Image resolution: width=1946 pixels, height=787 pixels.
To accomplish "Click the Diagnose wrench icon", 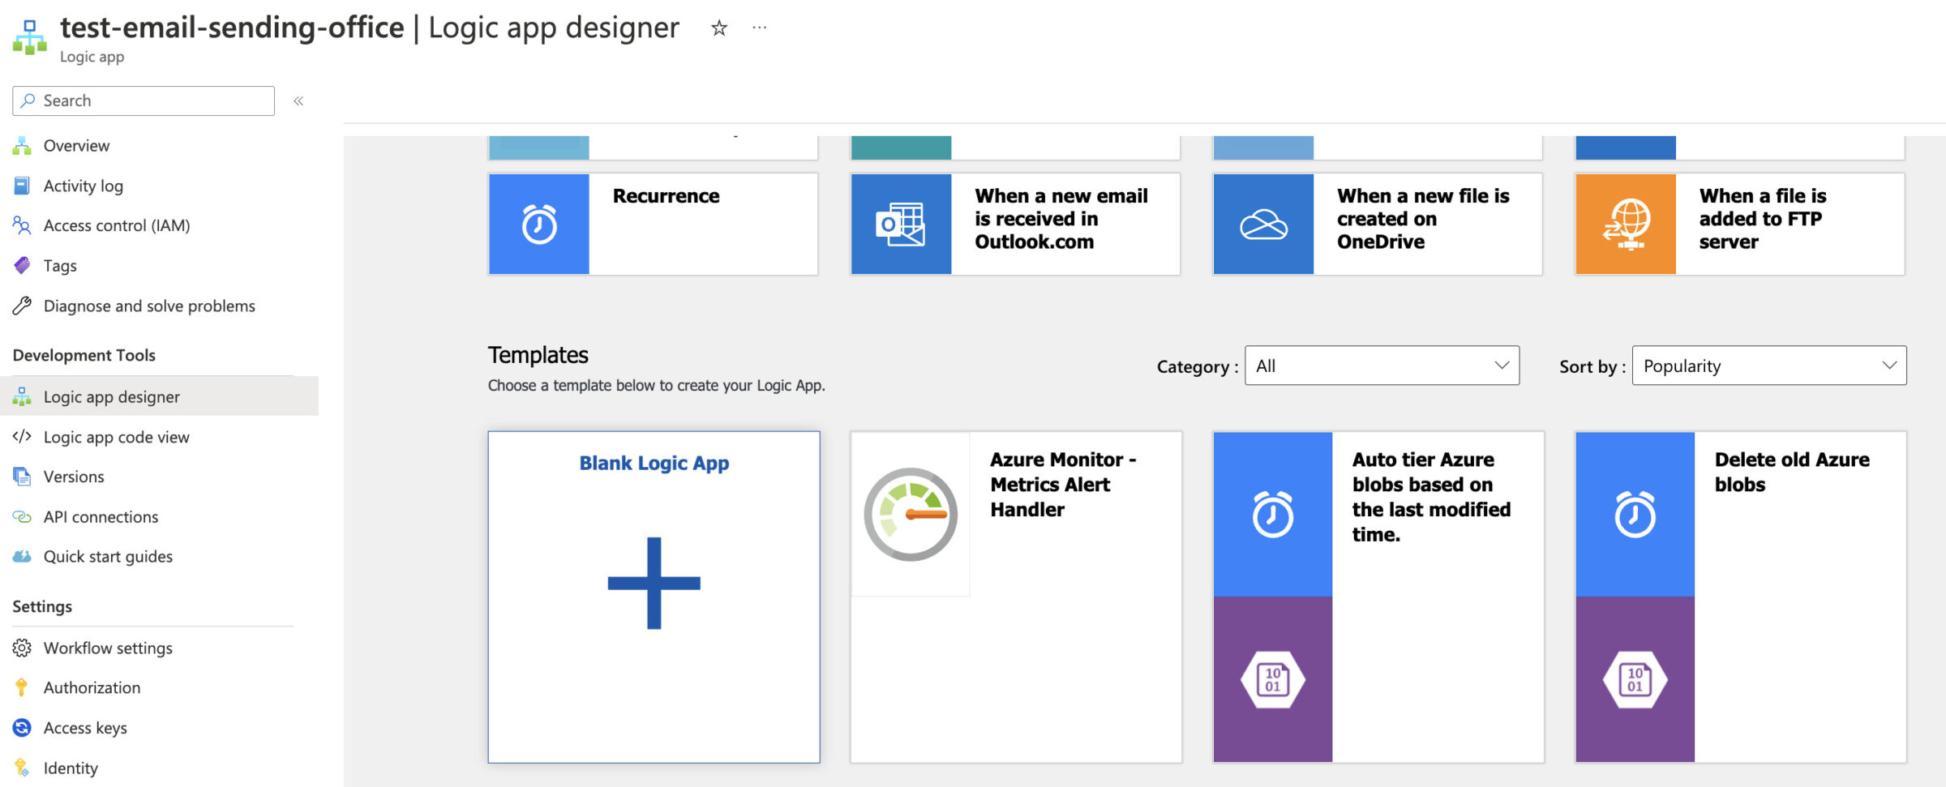I will coord(22,306).
